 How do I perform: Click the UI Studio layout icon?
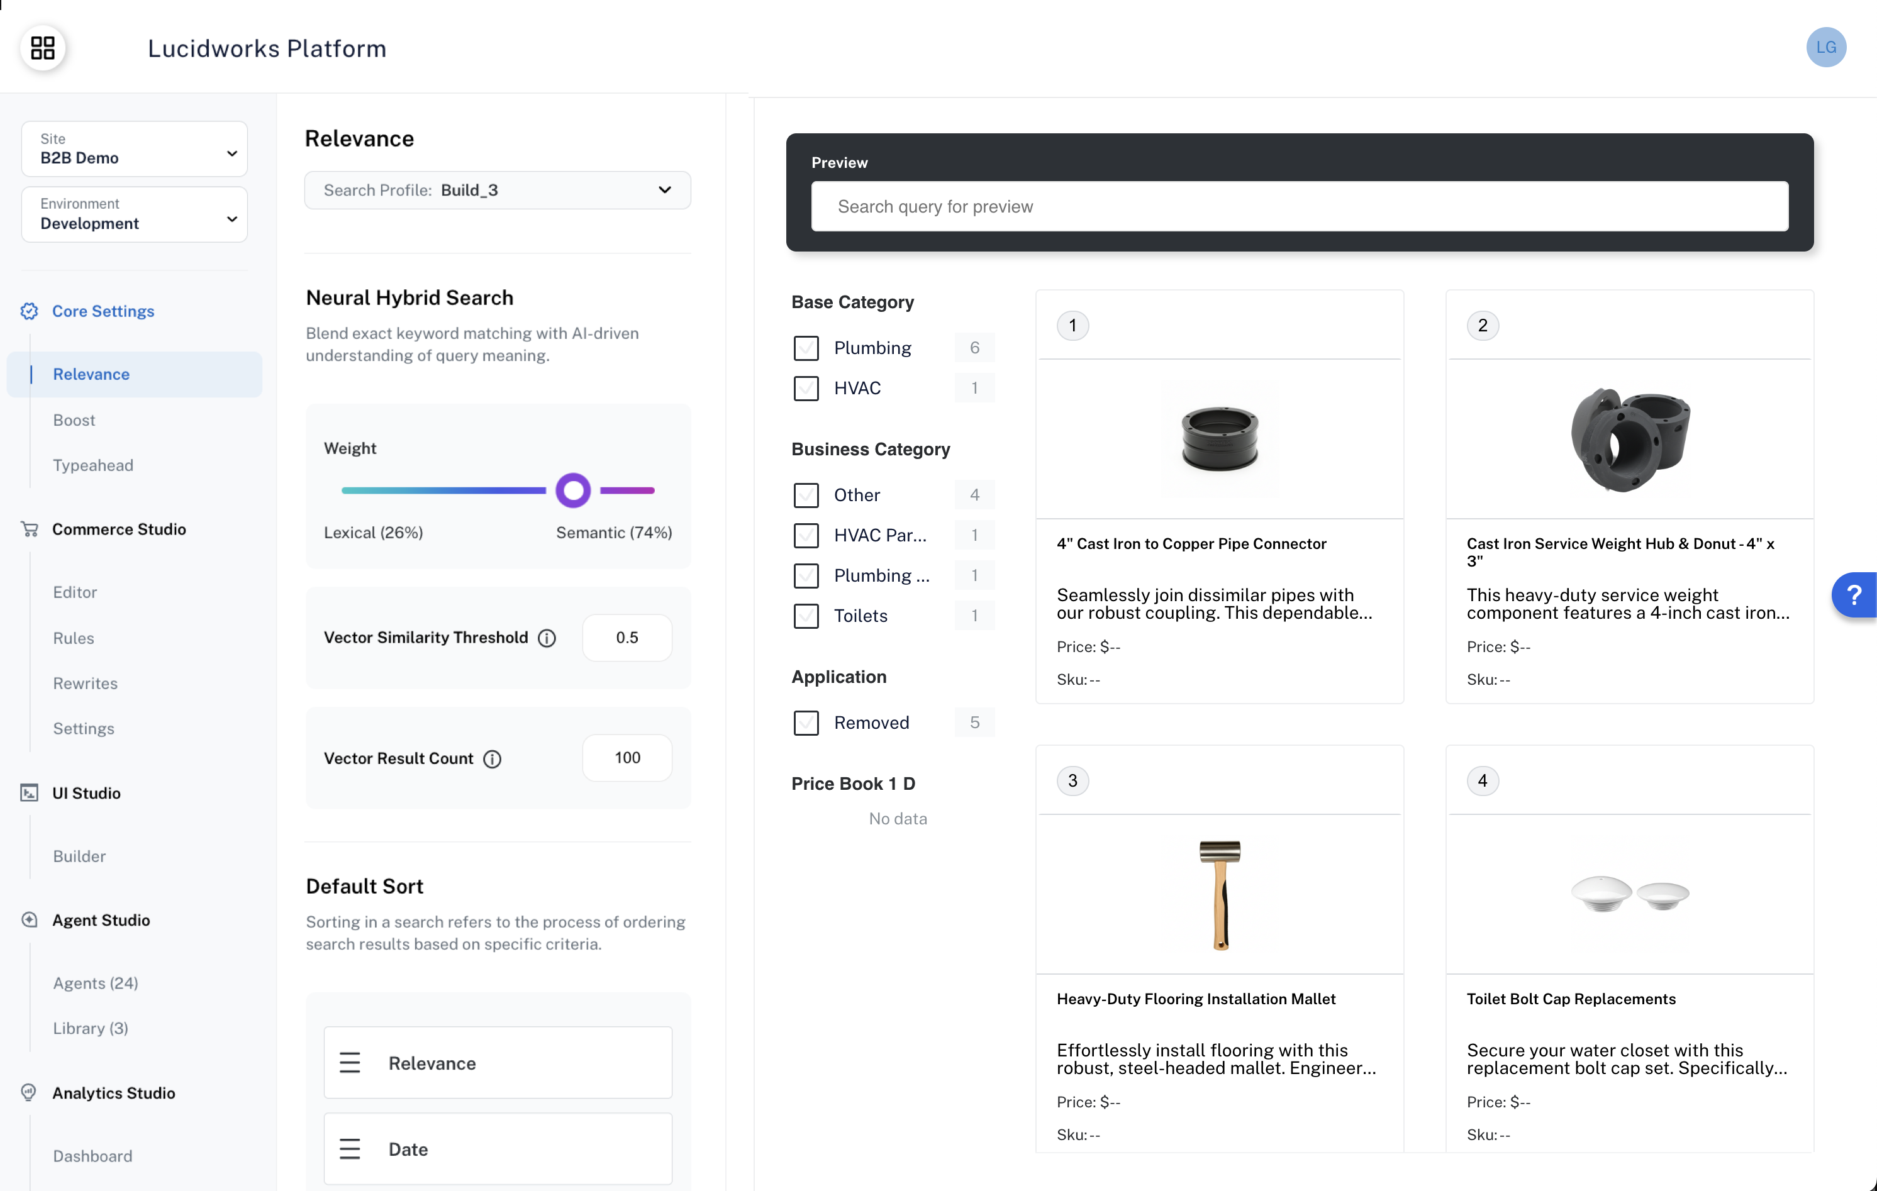click(29, 794)
